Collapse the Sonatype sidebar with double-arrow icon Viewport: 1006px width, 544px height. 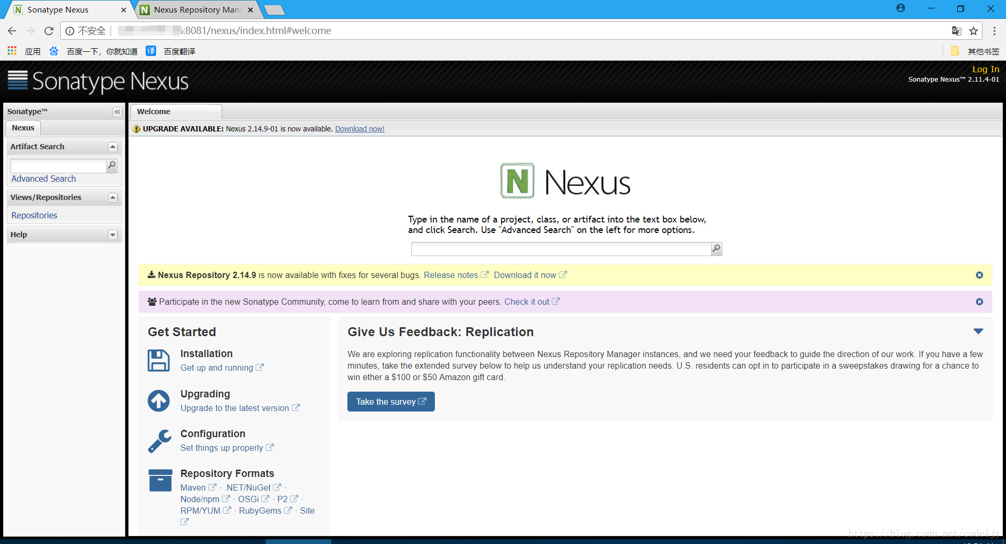tap(117, 112)
